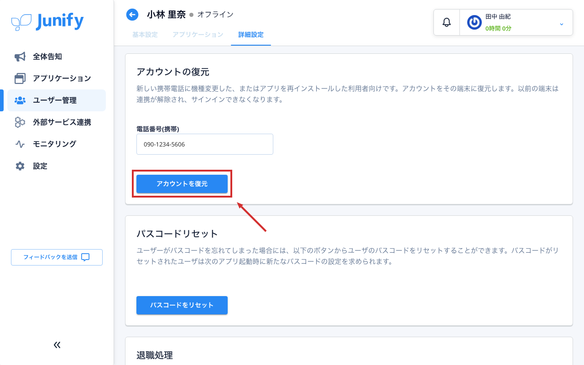The height and width of the screenshot is (365, 584).
Task: Click the Junify logo
Action: pyautogui.click(x=47, y=21)
